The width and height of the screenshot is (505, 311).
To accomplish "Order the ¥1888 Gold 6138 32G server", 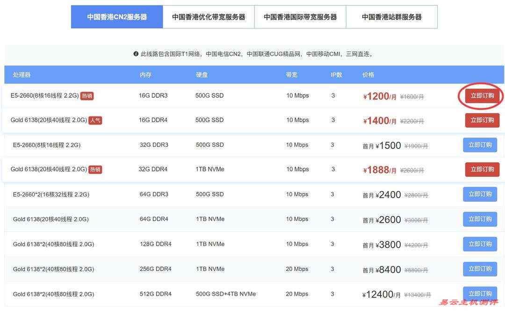I will [x=482, y=169].
